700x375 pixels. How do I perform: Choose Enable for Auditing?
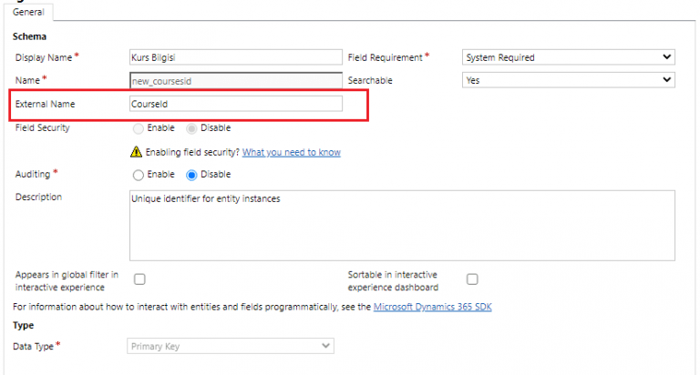pos(139,175)
